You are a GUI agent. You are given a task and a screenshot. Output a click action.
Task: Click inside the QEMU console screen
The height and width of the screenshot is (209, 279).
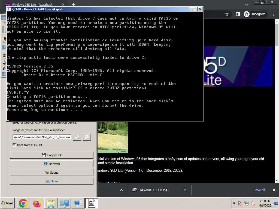coord(105,66)
